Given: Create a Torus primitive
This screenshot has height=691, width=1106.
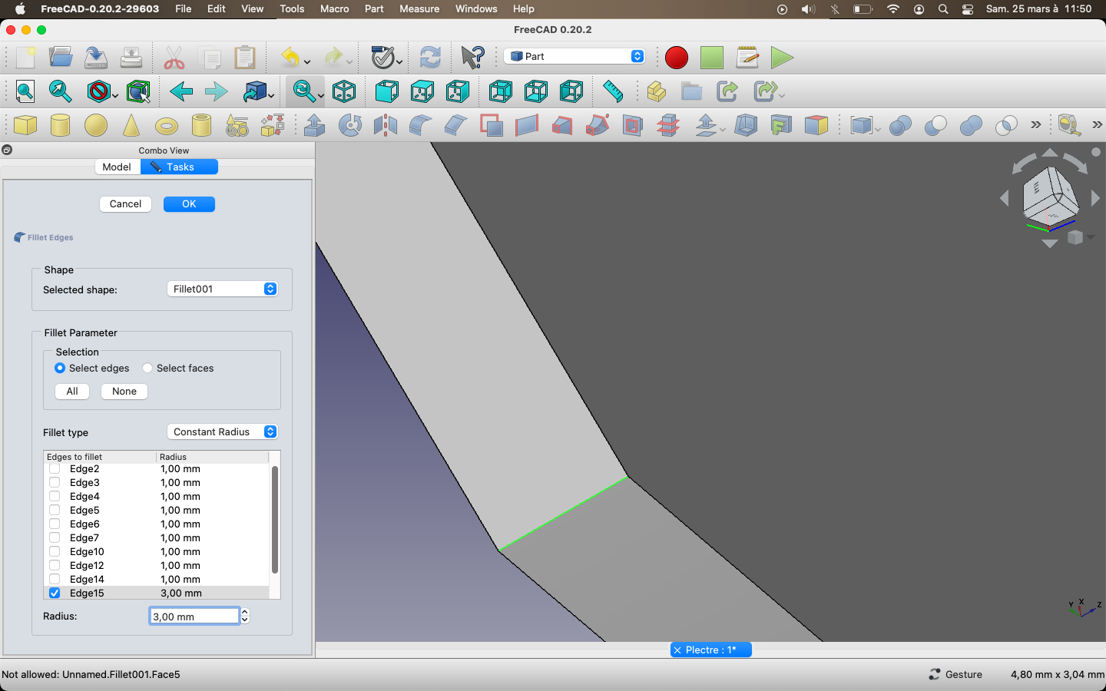Looking at the screenshot, I should [167, 126].
